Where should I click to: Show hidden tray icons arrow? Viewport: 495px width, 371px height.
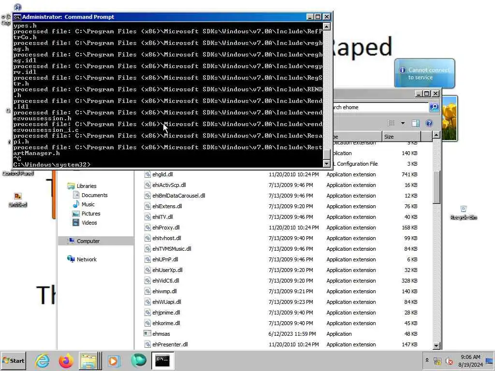(x=427, y=360)
